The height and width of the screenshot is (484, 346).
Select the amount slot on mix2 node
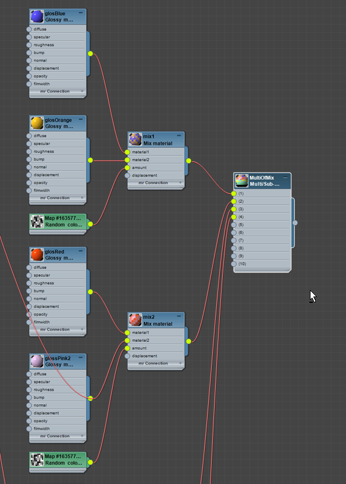[156, 348]
